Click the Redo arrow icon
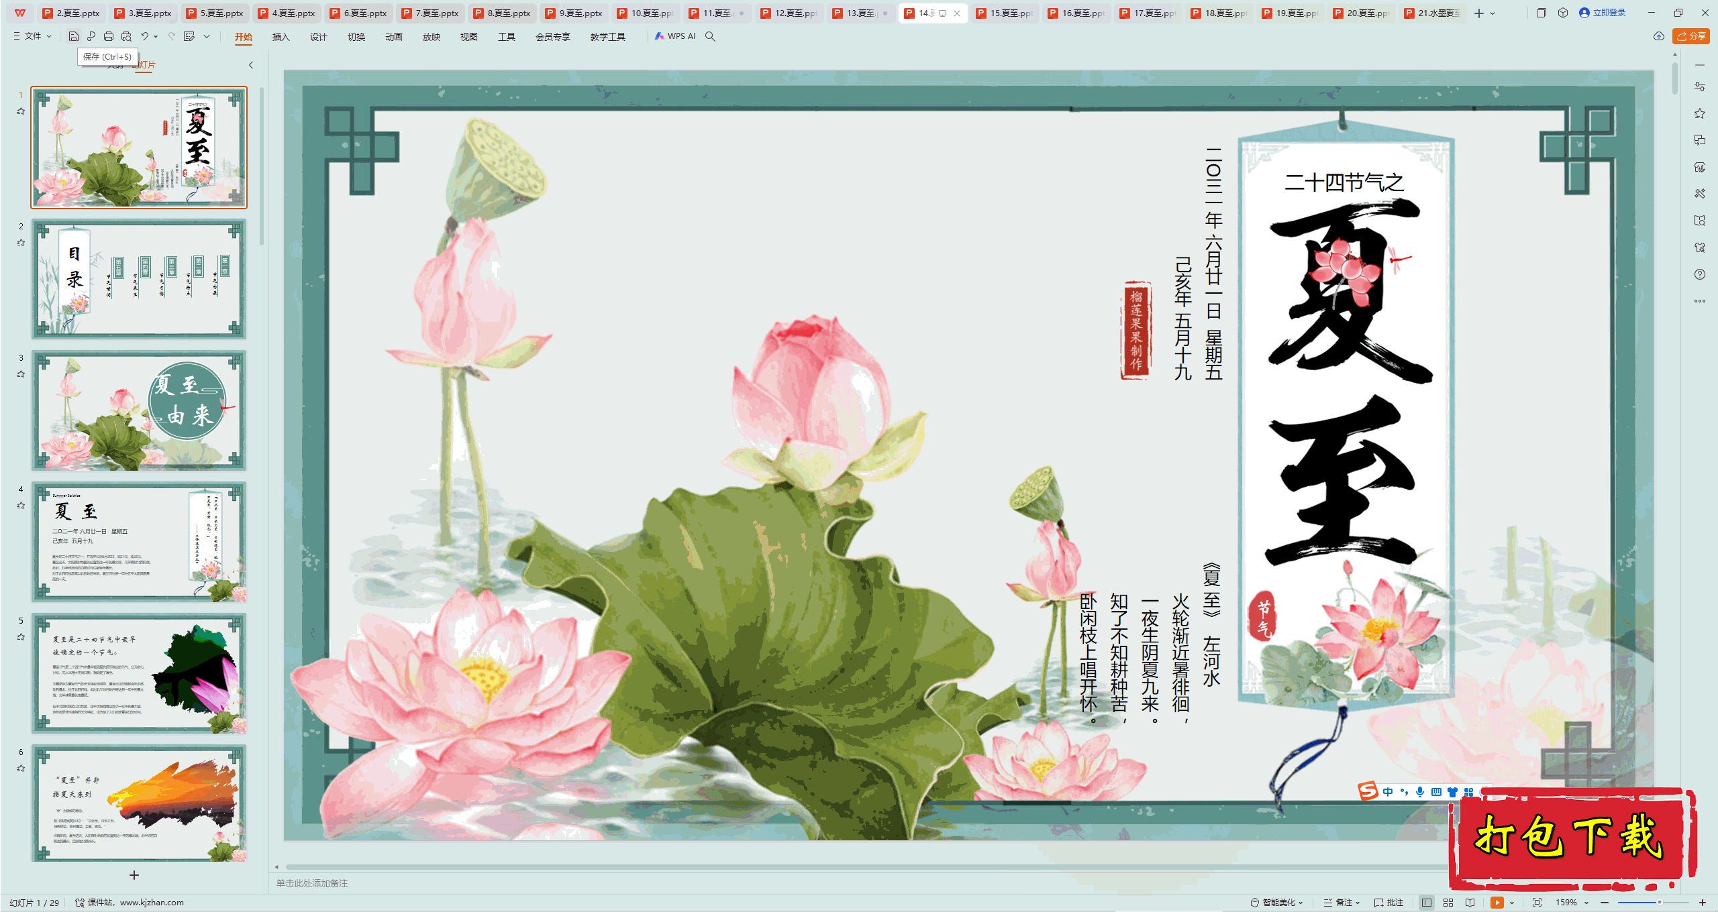This screenshot has height=912, width=1718. point(172,36)
